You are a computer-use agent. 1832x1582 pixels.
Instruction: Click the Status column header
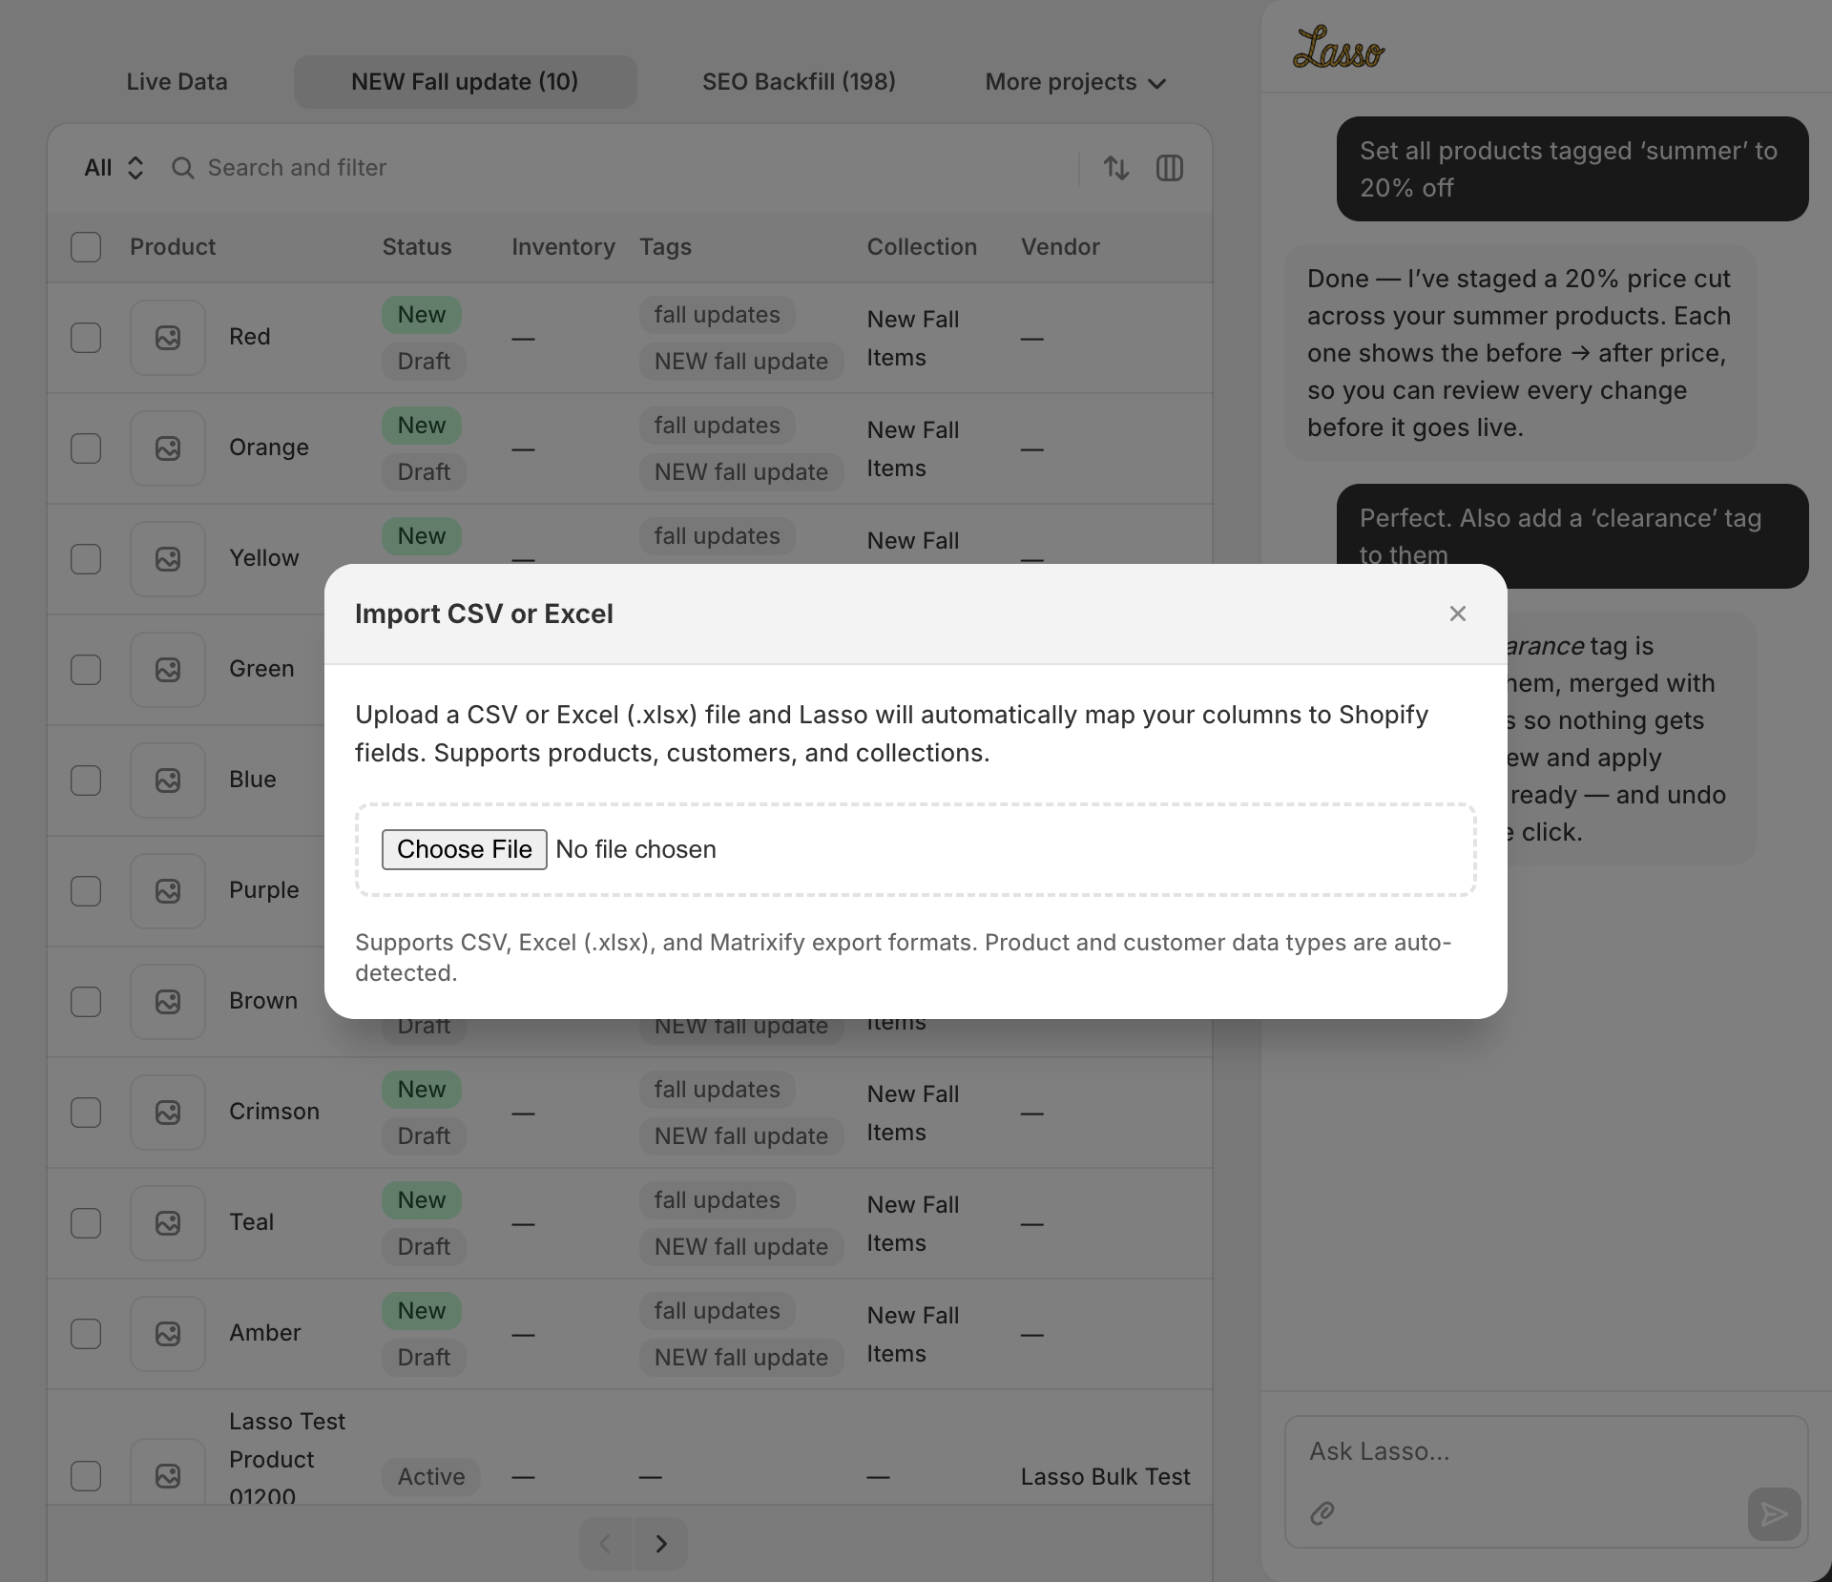point(417,247)
